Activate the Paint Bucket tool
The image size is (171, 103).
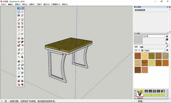coord(19,15)
